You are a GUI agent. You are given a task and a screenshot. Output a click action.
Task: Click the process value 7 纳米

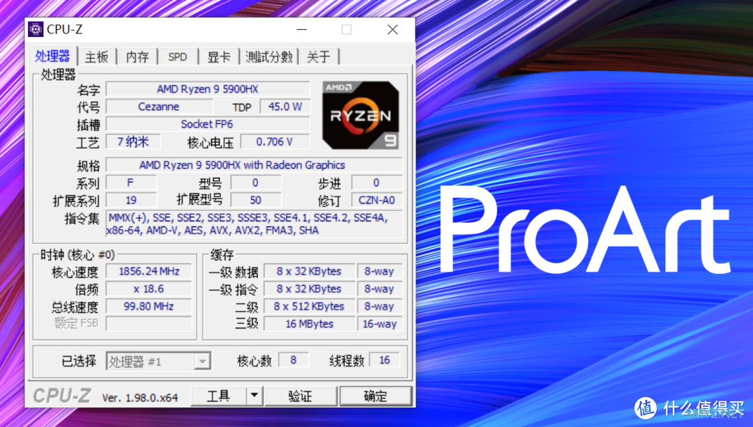(x=133, y=142)
